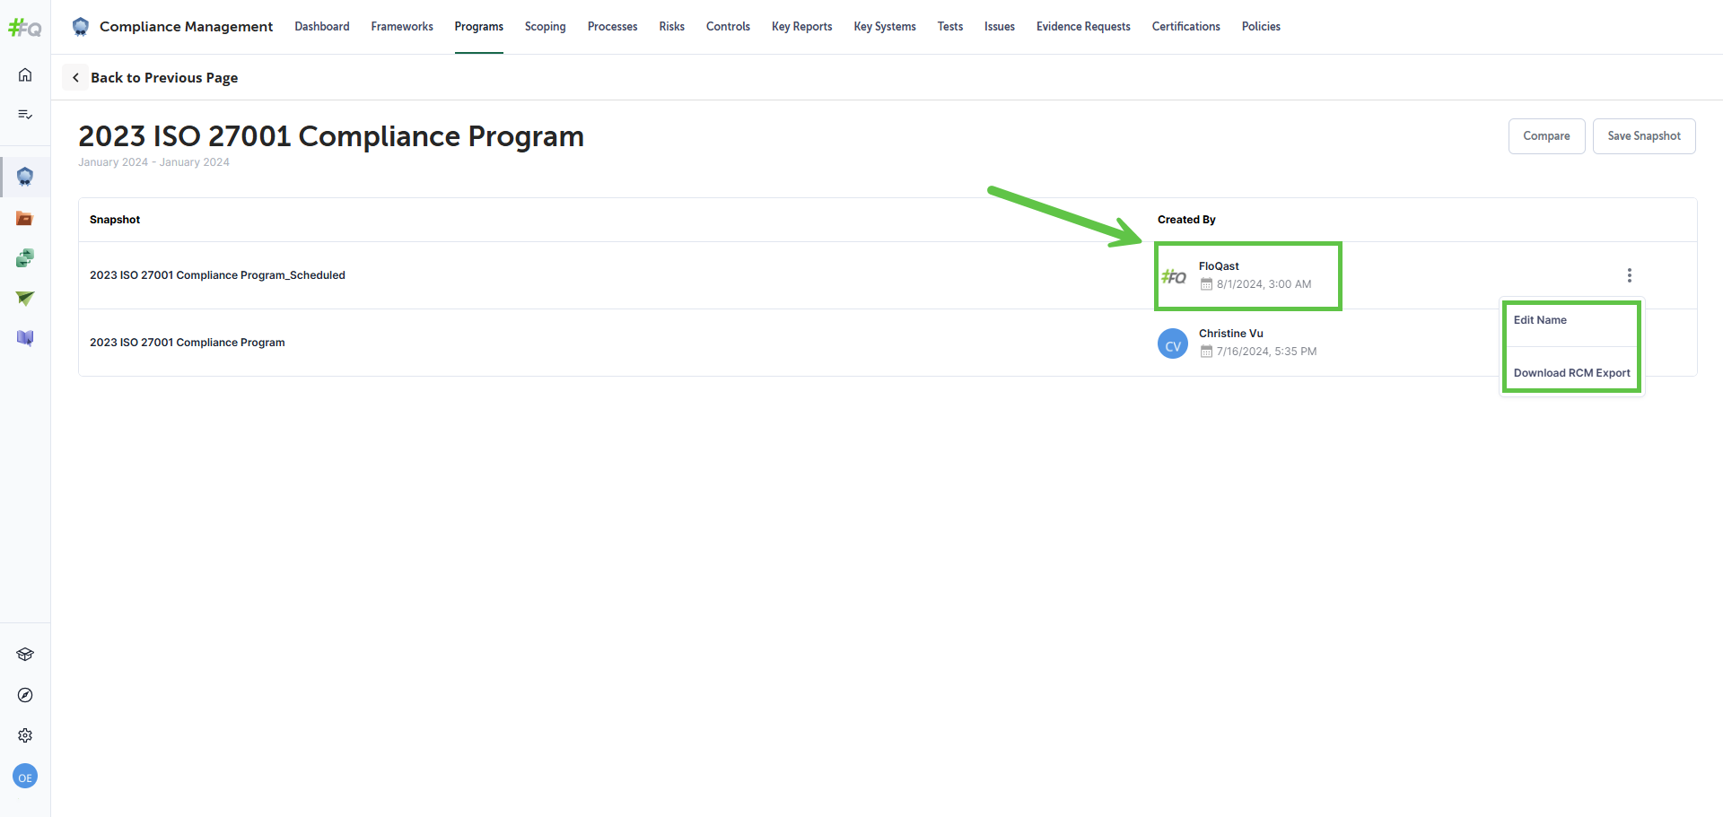Open the checklist tasks icon in sidebar
Viewport: 1723px width, 817px height.
tap(25, 114)
